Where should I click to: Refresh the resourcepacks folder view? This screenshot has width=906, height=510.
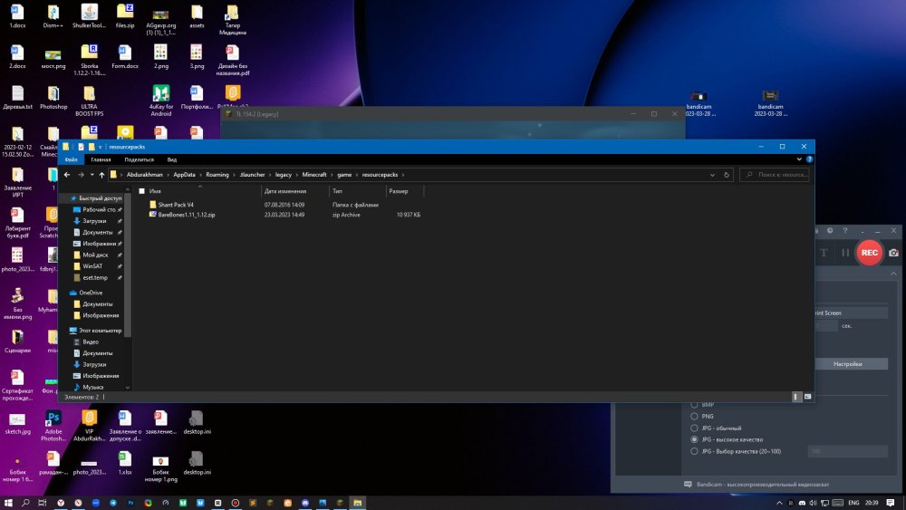click(727, 175)
